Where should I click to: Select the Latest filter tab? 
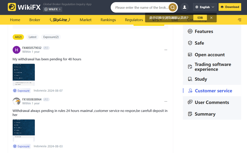click(32, 37)
